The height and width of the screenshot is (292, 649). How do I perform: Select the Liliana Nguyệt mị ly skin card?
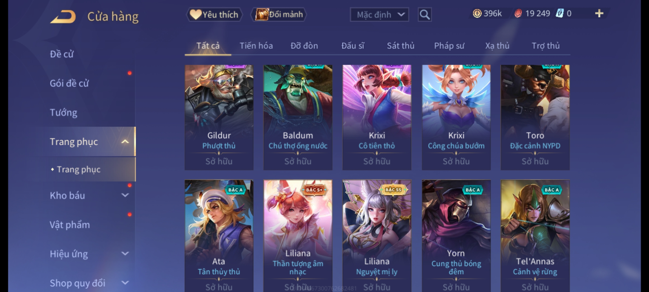point(377,236)
